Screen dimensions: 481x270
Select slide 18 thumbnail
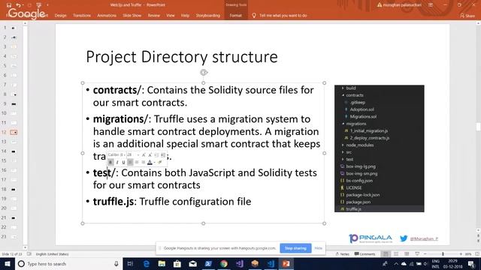click(x=14, y=189)
